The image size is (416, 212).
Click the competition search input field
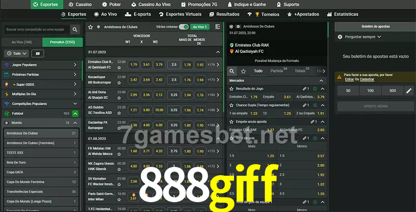[37, 30]
